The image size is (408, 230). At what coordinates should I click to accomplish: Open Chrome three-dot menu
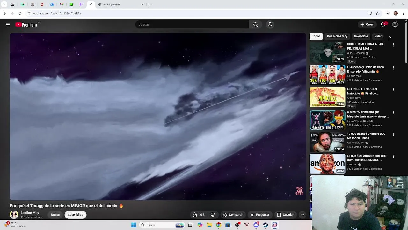[404, 13]
